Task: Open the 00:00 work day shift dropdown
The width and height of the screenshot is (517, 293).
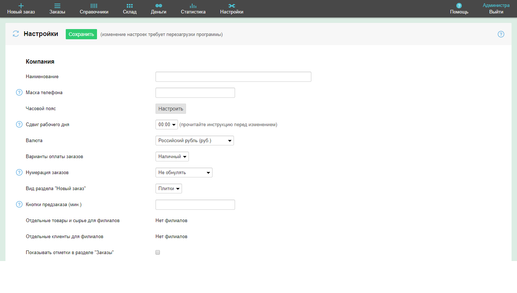Action: [x=166, y=125]
